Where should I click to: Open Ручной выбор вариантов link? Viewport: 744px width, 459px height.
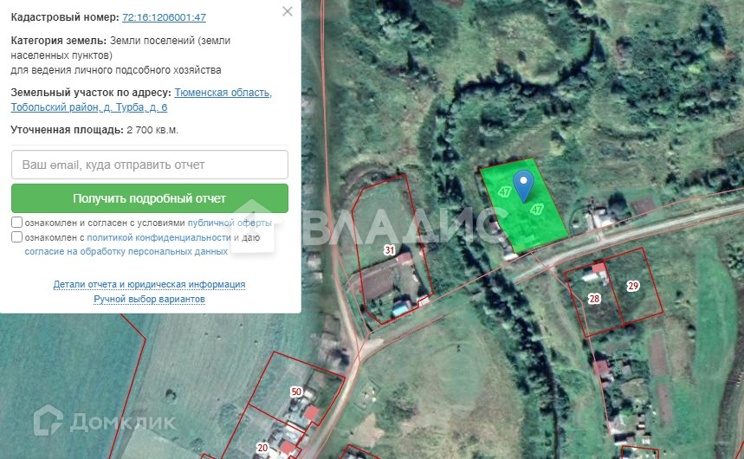[x=149, y=299]
